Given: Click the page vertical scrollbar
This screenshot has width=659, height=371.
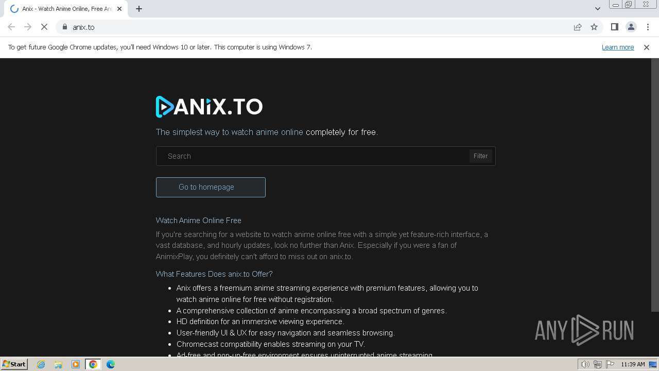Looking at the screenshot, I should pyautogui.click(x=655, y=185).
